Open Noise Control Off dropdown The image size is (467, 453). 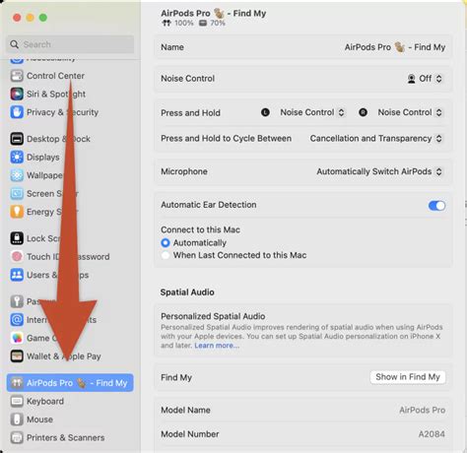click(425, 79)
